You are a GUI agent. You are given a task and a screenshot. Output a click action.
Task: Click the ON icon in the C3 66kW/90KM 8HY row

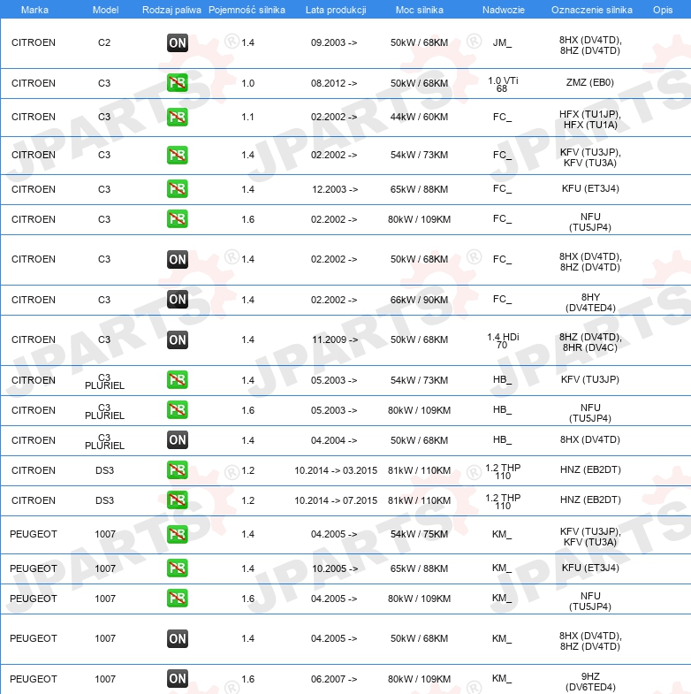click(x=178, y=300)
